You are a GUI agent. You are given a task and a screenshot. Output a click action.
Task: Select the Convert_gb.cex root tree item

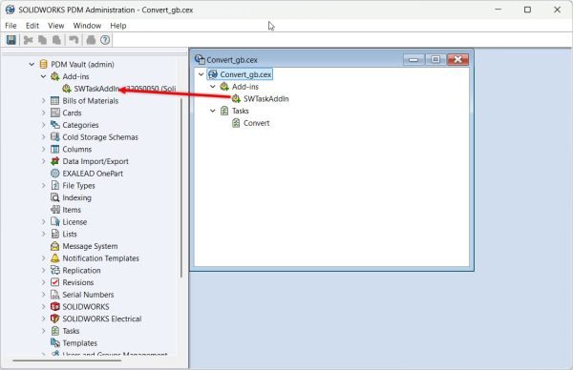click(x=245, y=74)
